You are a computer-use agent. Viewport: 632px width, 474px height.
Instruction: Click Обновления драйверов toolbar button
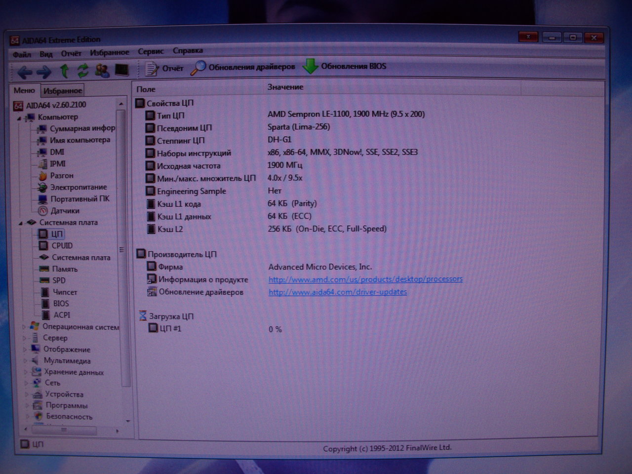point(243,67)
